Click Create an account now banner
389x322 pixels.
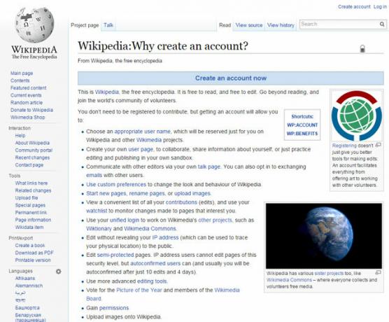pos(231,78)
